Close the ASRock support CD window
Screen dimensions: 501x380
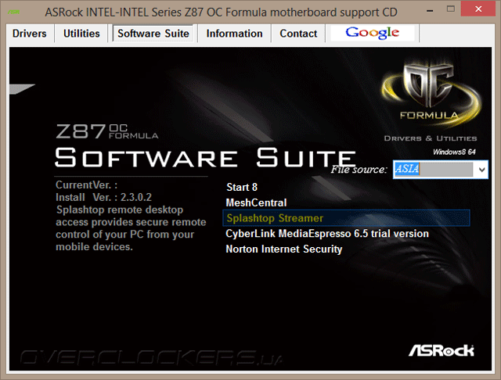[x=478, y=9]
